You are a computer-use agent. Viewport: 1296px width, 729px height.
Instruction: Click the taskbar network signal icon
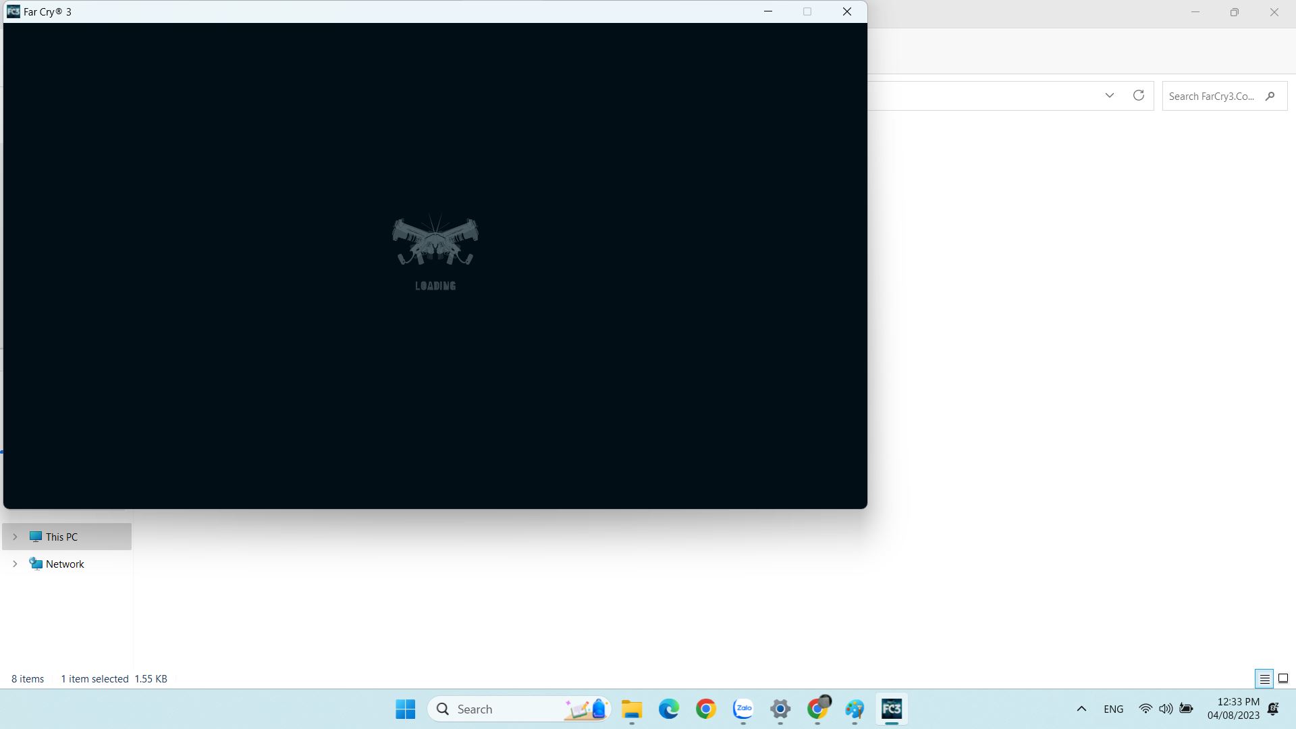[1145, 709]
